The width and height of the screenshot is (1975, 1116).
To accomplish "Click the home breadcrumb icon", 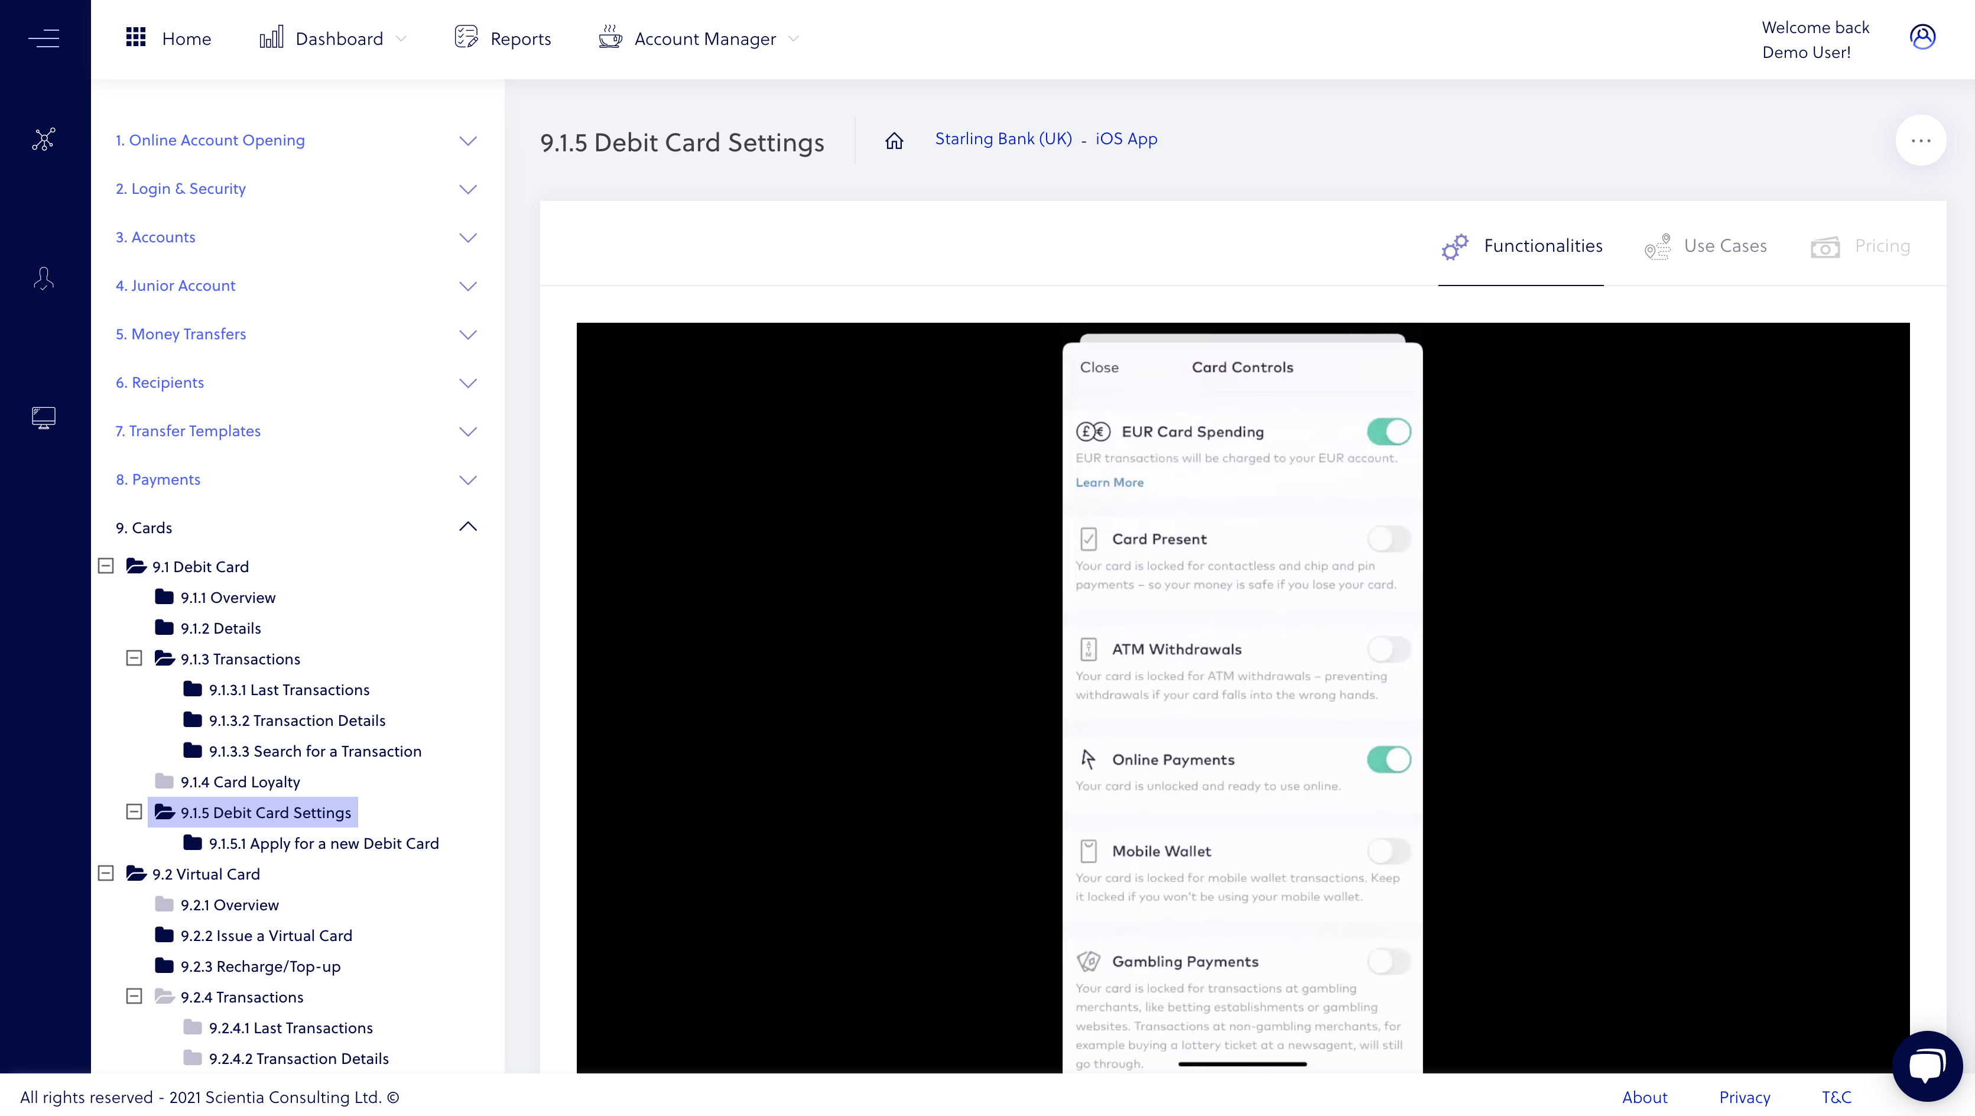I will point(894,139).
